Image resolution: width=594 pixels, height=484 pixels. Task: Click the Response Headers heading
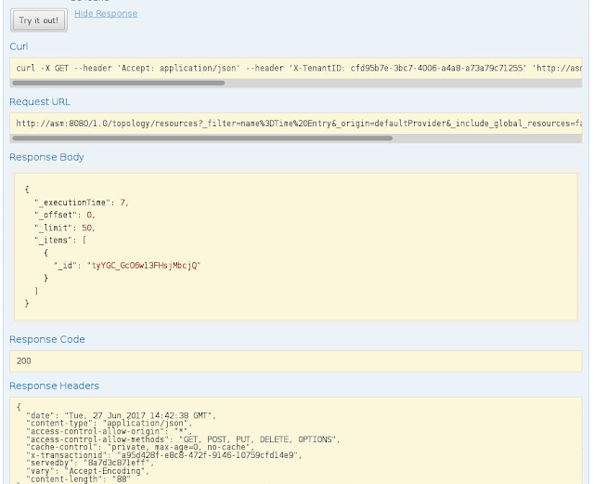(x=54, y=386)
